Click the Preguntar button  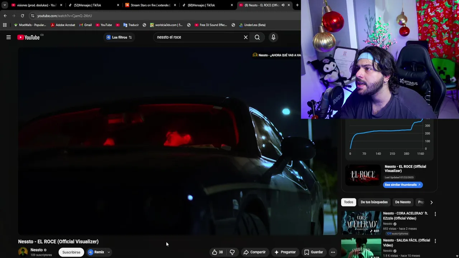tap(285, 252)
